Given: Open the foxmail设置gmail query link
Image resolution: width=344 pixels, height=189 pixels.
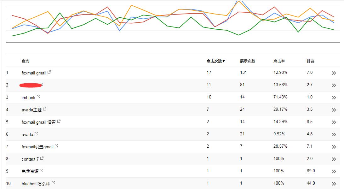Looking at the screenshot, I should pyautogui.click(x=37, y=147).
